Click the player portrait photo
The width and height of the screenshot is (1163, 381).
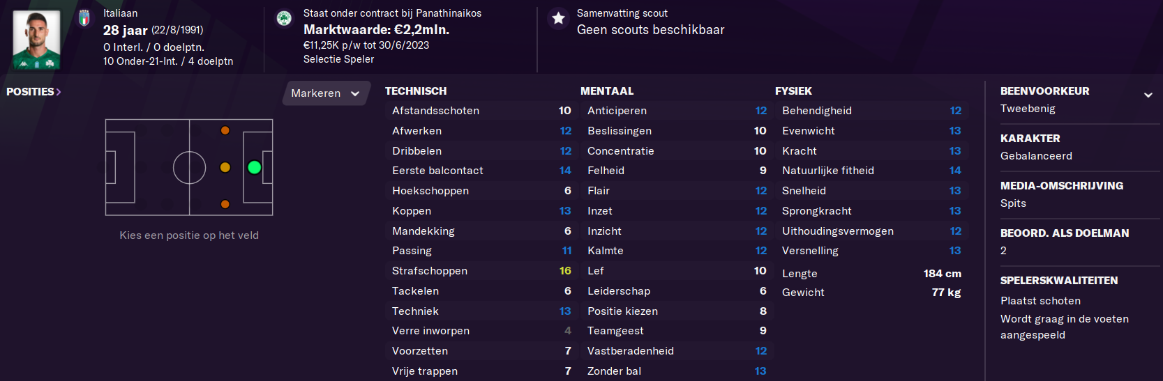[36, 39]
